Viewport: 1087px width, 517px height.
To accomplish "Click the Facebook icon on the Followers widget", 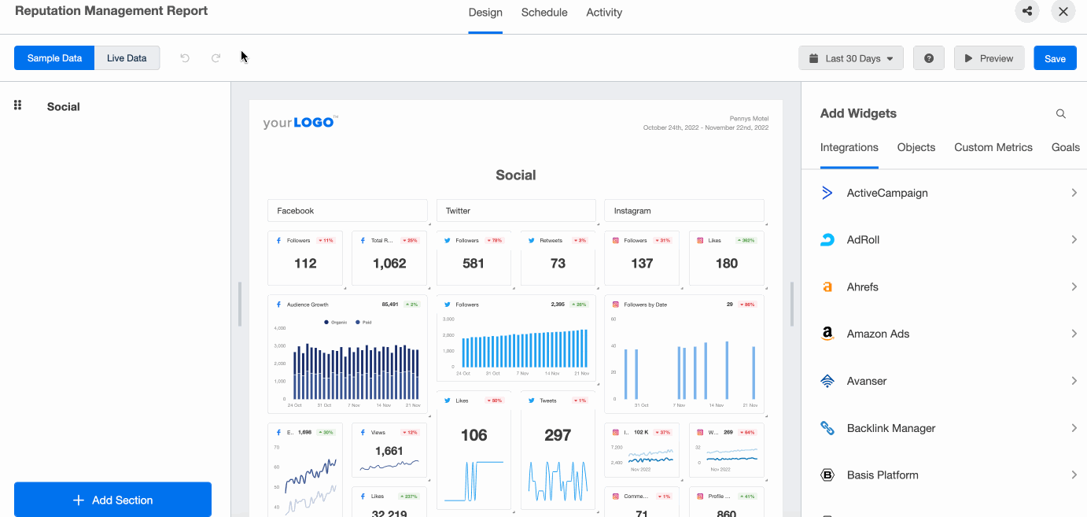I will (x=279, y=239).
